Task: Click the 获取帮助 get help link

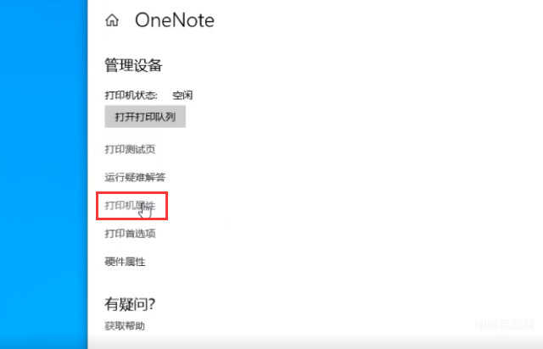Action: tap(125, 326)
